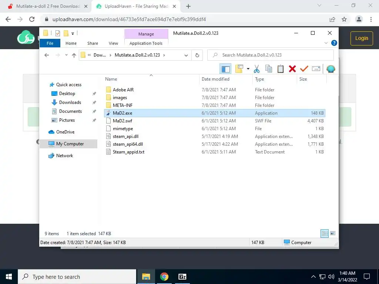Bookmark this page with the star icon
This screenshot has width=379, height=284.
(x=344, y=19)
